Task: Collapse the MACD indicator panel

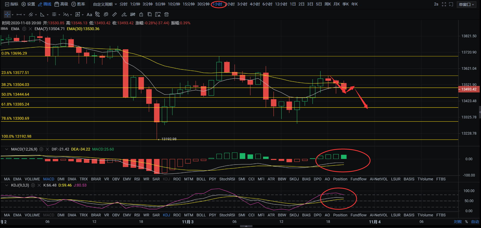Action: [x=6, y=149]
